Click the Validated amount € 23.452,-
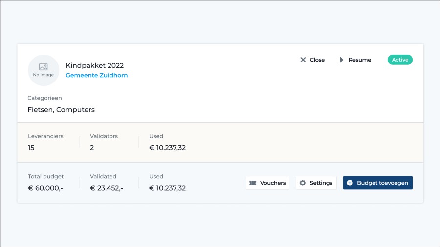Screen dimensions: 440x247 pos(107,188)
